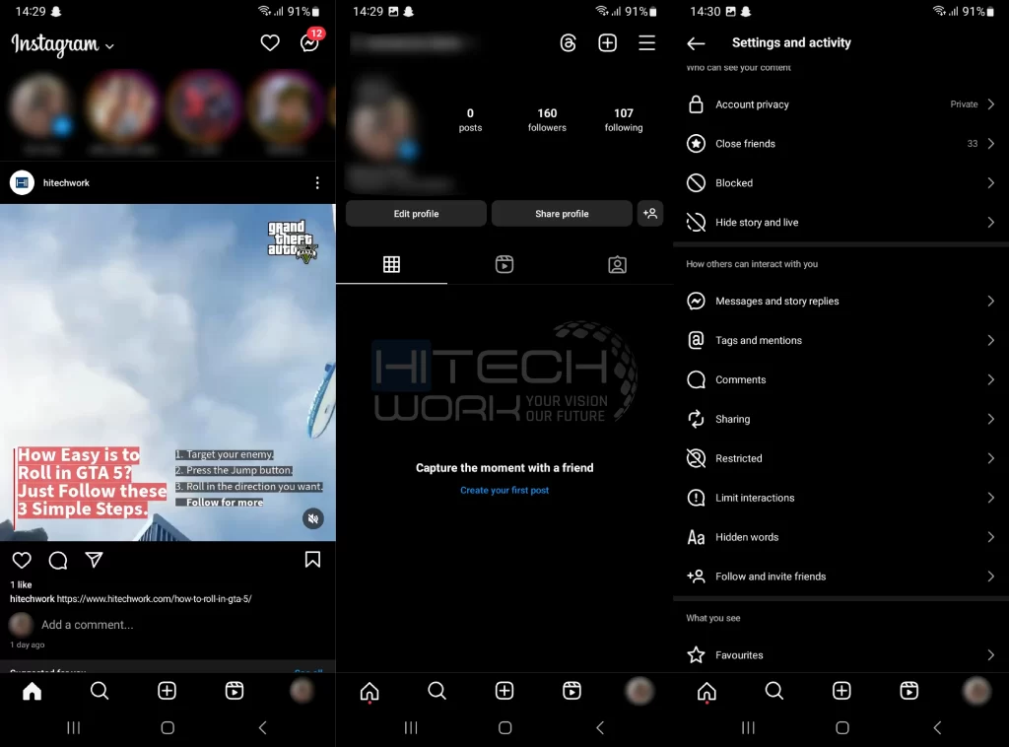Tap Create plus in settings screen's bottom bar

[841, 691]
